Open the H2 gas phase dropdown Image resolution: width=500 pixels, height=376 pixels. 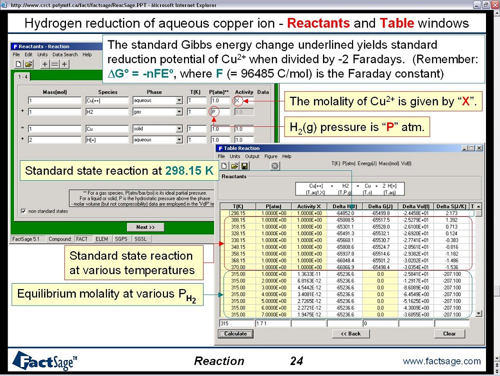click(x=179, y=112)
